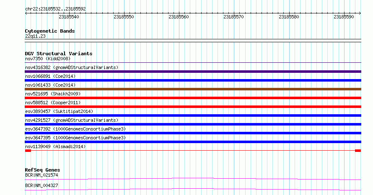Click the nsv4316382 (gnomADStructuralVariants) label
The height and width of the screenshot is (195, 373).
pos(72,67)
